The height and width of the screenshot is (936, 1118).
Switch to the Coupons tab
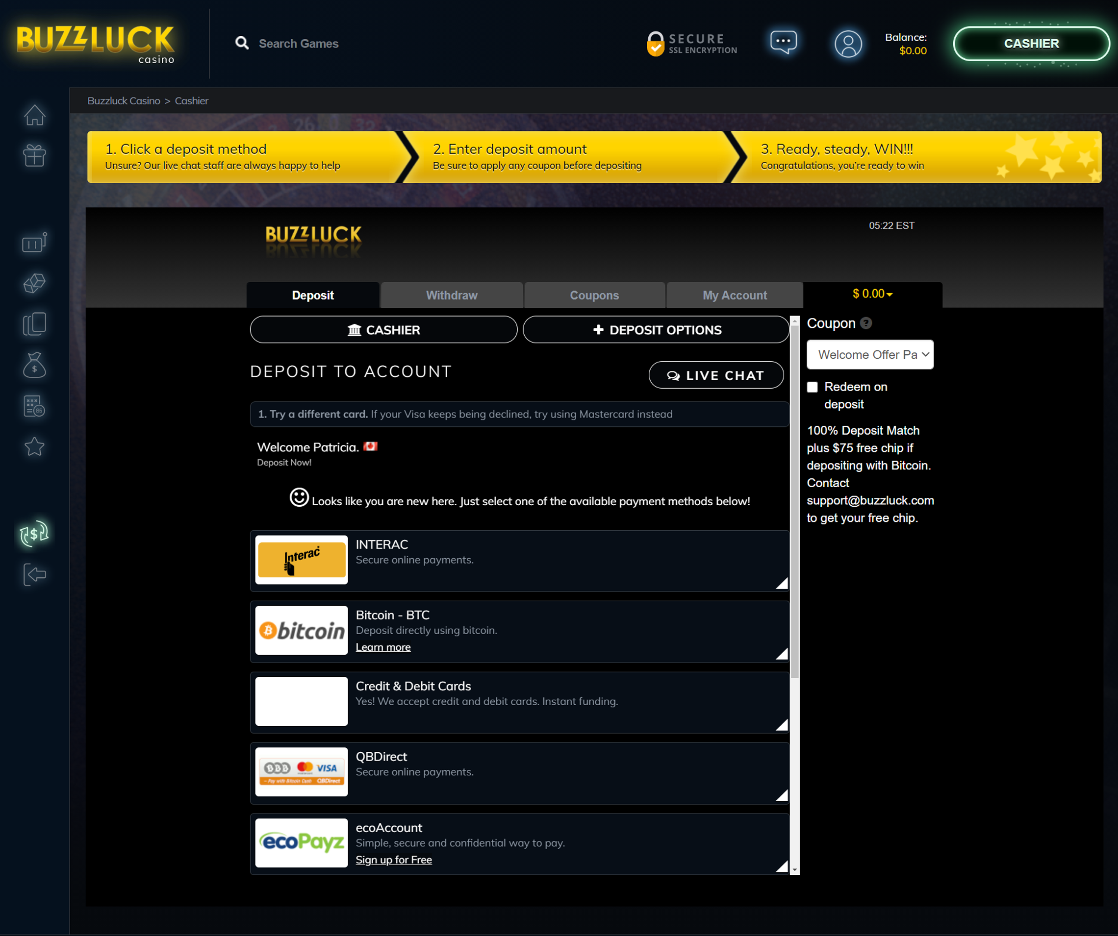595,296
